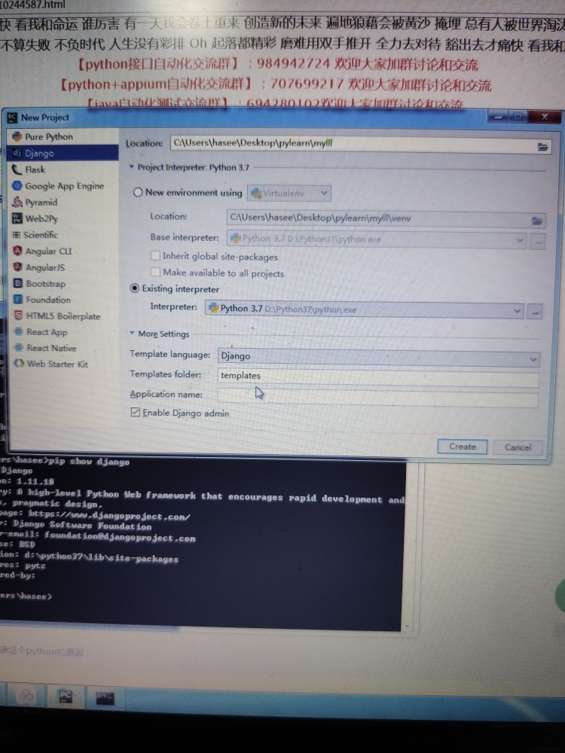Select New environment using radio button
The height and width of the screenshot is (753, 565).
click(138, 193)
